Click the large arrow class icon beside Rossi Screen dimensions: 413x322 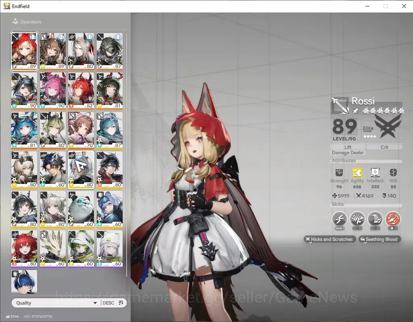click(x=340, y=105)
